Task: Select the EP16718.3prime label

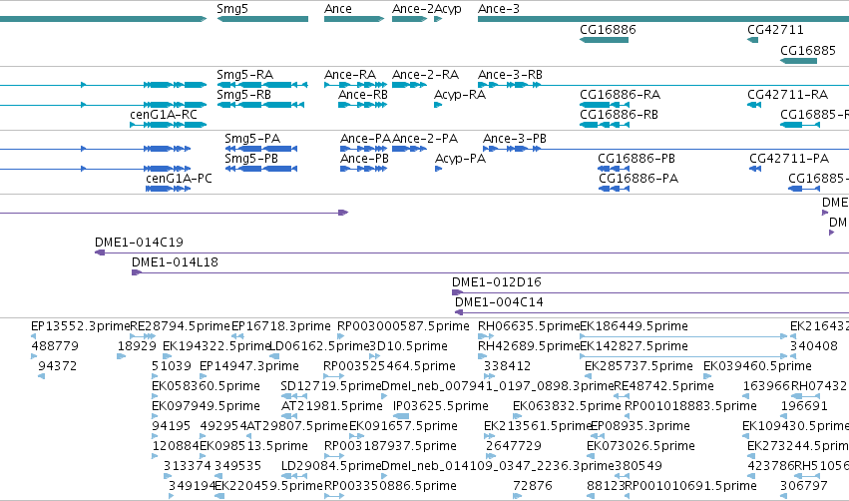Action: 280,326
